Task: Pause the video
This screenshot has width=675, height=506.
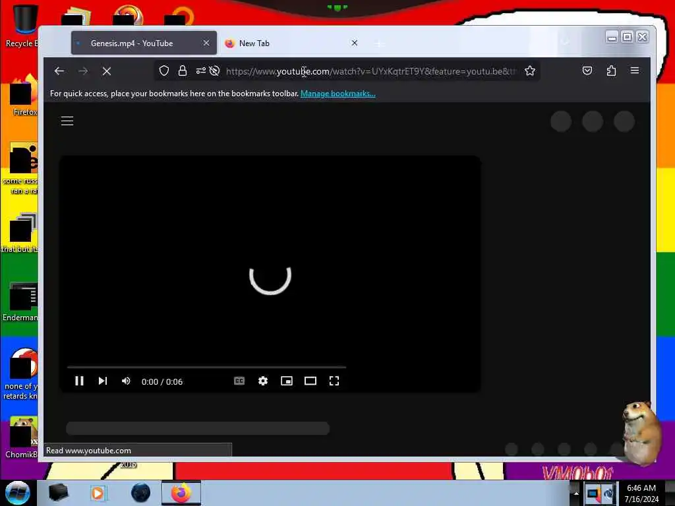Action: pos(79,381)
